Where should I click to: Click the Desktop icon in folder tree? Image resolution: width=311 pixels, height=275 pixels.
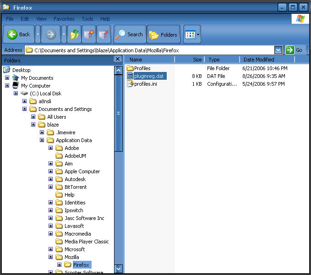(7, 70)
